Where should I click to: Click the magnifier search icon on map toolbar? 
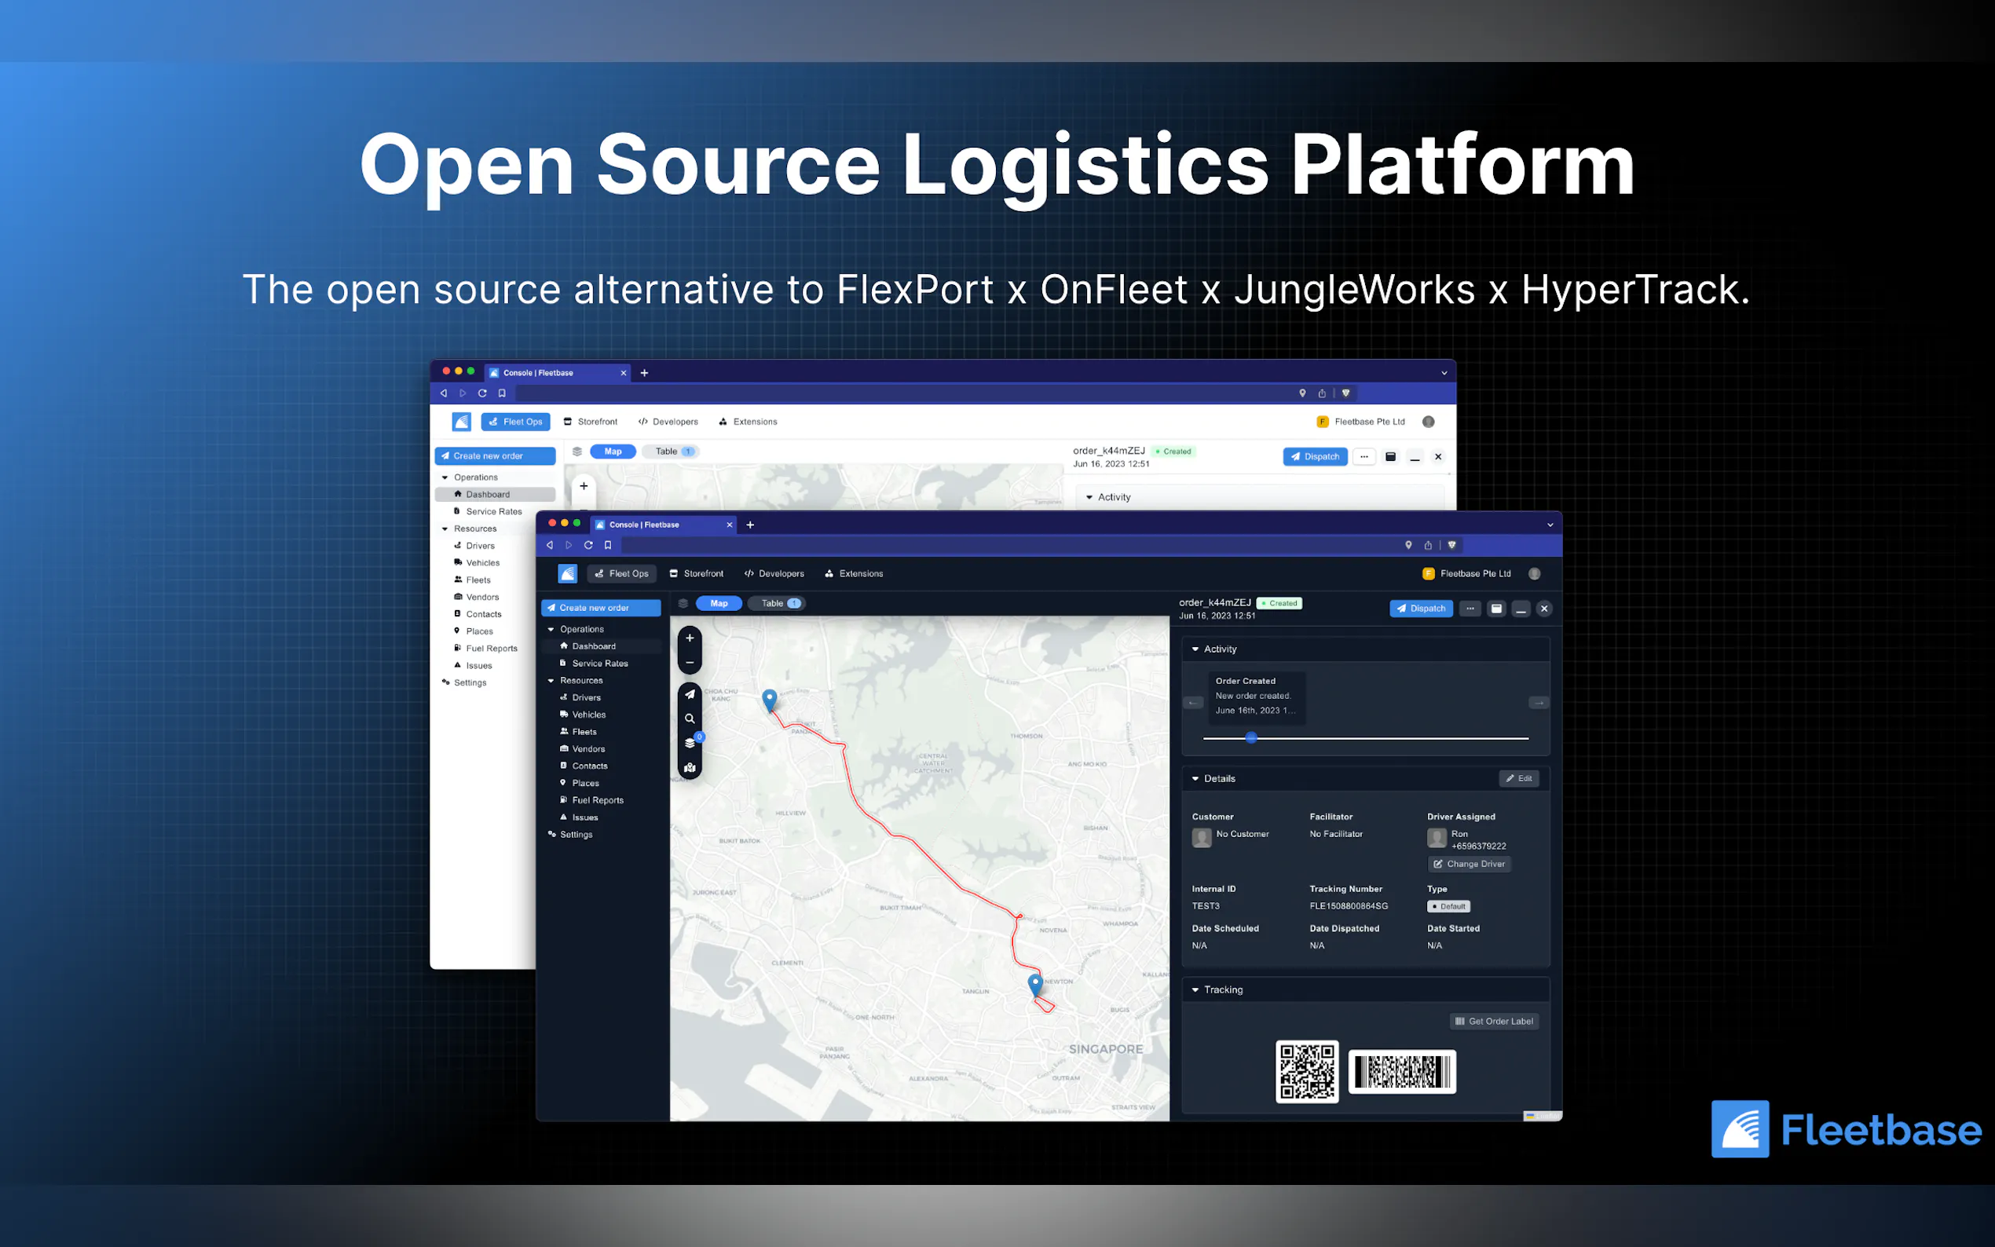pyautogui.click(x=690, y=719)
